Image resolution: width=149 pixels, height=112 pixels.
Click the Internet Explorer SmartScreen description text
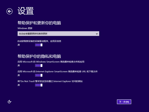[x=58, y=72]
